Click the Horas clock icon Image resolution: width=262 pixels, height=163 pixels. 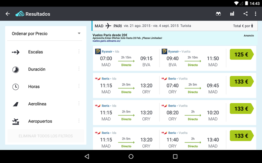pos(15,87)
